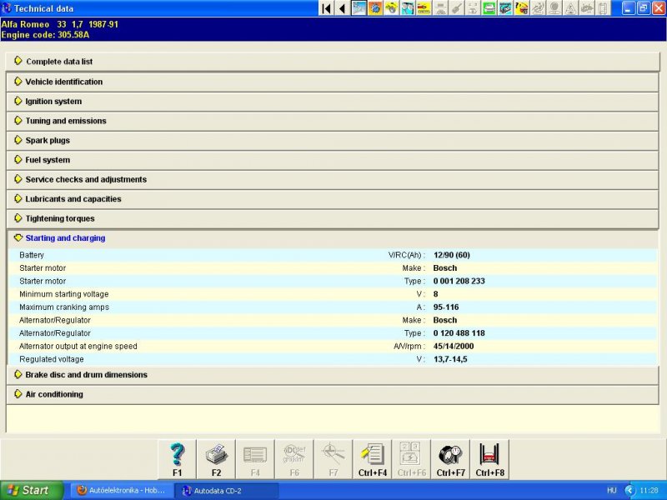Expand the Spark plugs section
The image size is (667, 500).
point(333,140)
